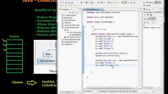Click the Previous Annotation icon
The image size is (168, 94).
(x=66, y=5)
